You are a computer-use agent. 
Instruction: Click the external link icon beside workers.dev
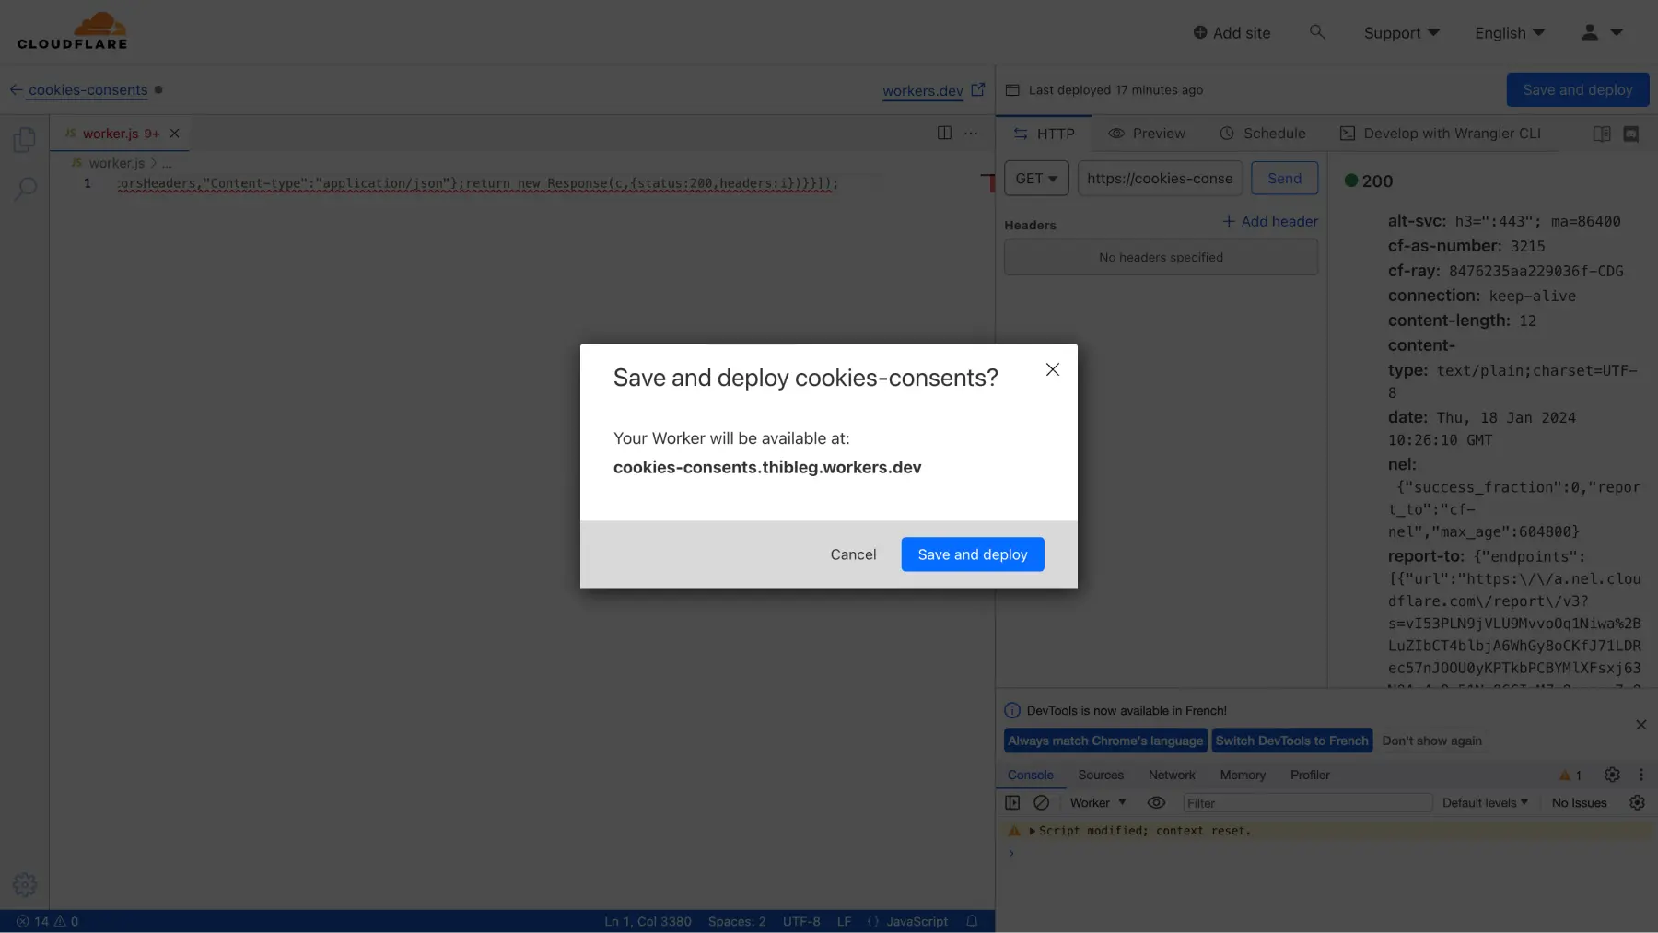click(x=978, y=90)
